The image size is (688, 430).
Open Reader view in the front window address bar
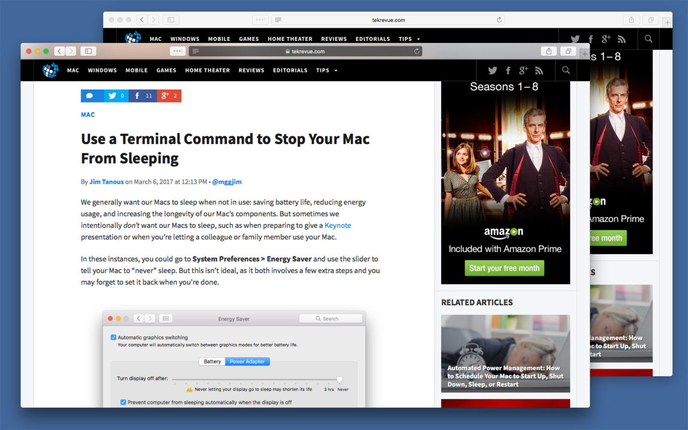point(196,52)
